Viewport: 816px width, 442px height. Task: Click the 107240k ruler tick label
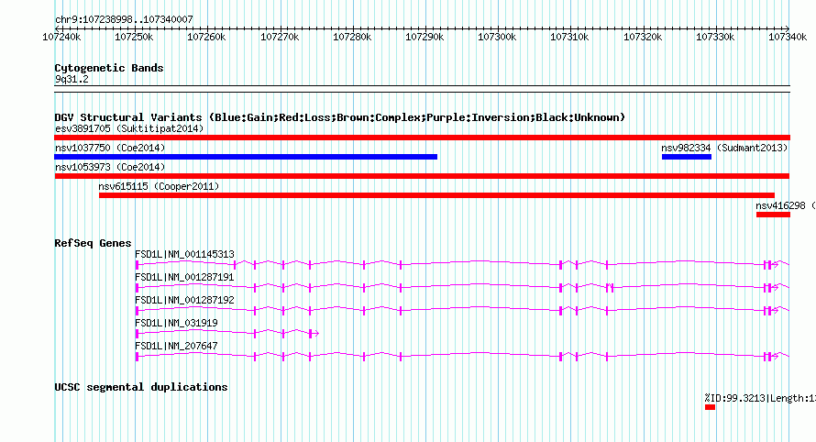point(61,37)
